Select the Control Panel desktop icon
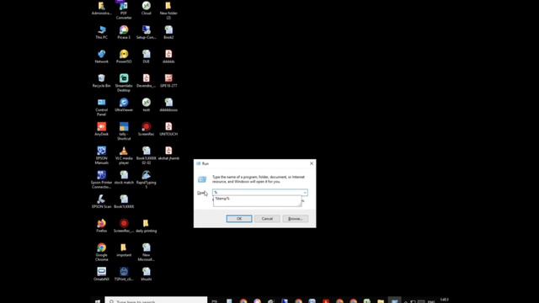 click(x=101, y=107)
